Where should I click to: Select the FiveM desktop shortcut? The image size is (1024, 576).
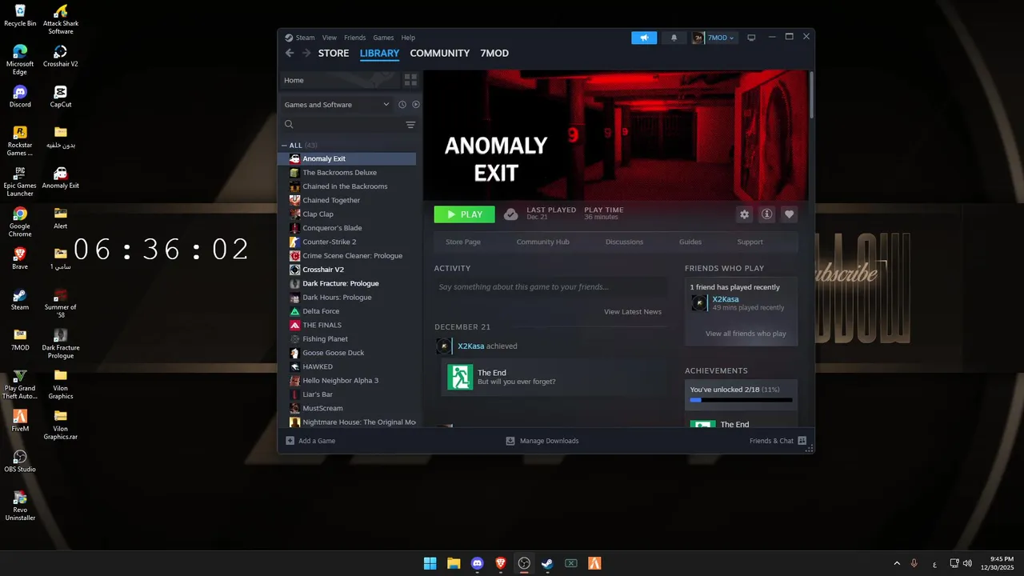tap(20, 421)
